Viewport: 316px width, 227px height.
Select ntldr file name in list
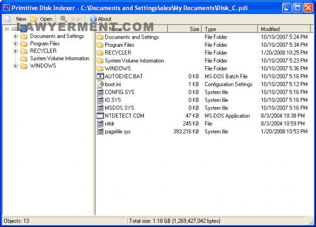tap(109, 123)
